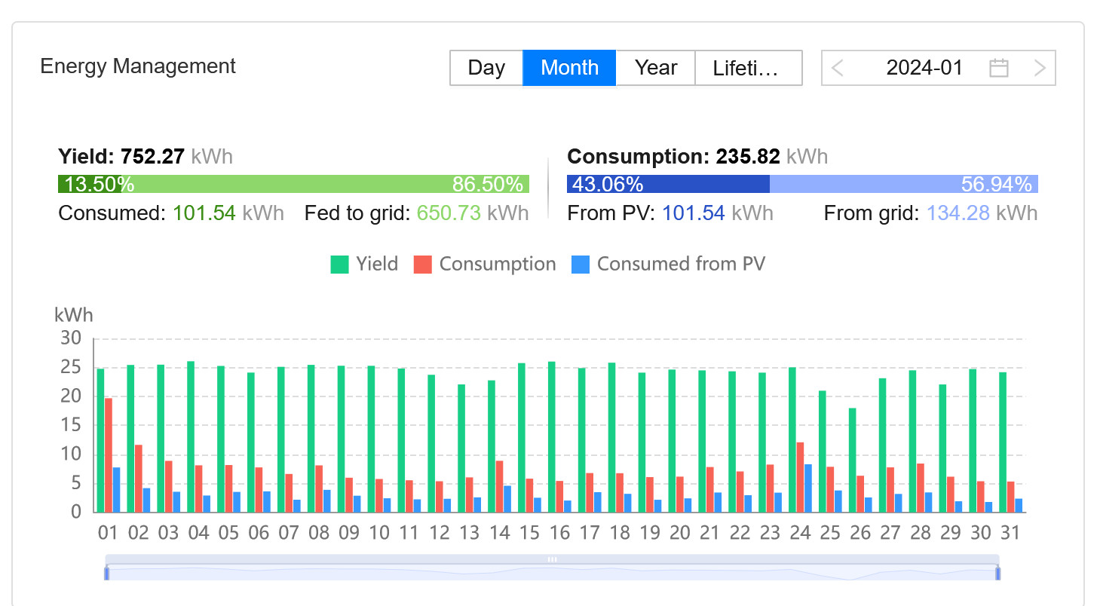Toggle Consumed from PV series label
The image size is (1097, 606).
[680, 265]
